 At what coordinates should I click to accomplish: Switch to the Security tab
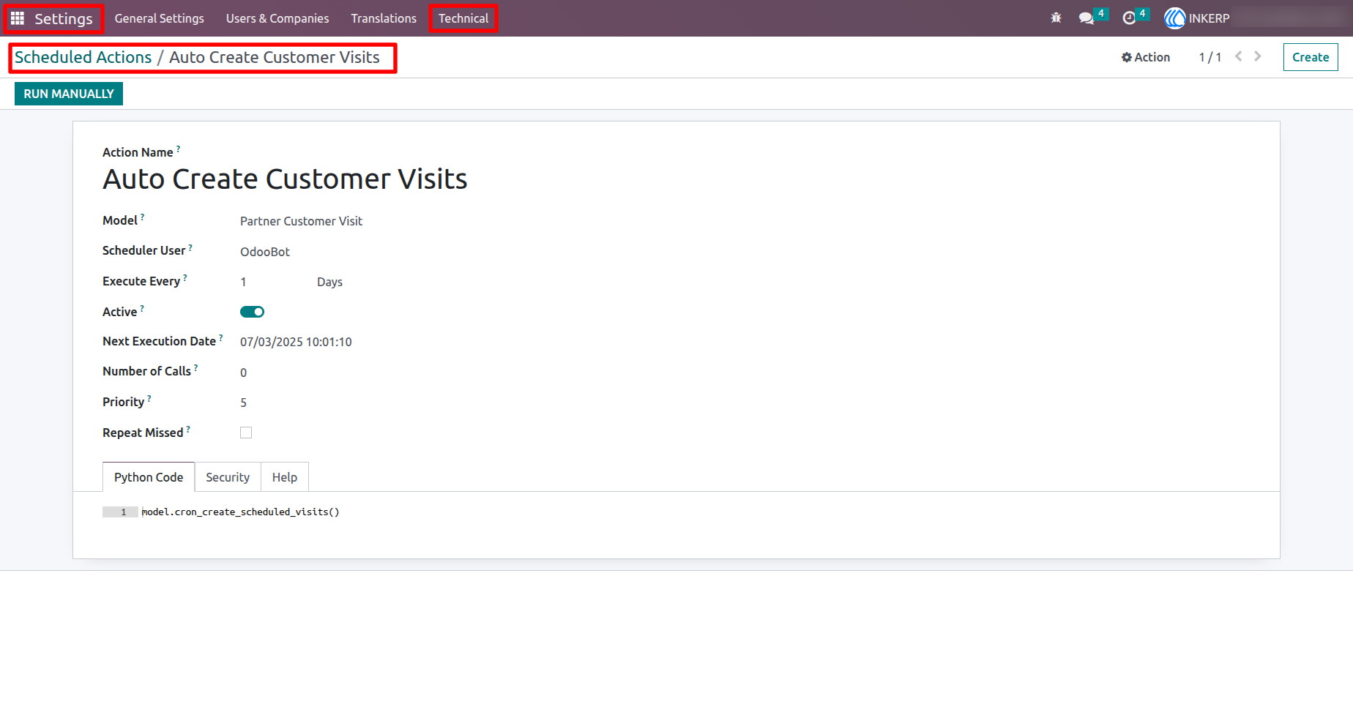[228, 477]
